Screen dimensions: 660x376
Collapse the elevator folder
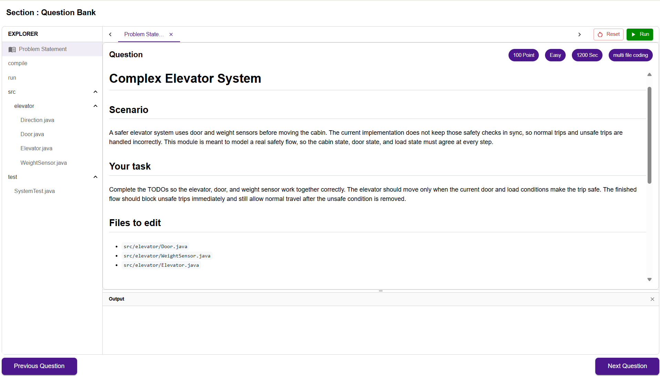pos(95,106)
